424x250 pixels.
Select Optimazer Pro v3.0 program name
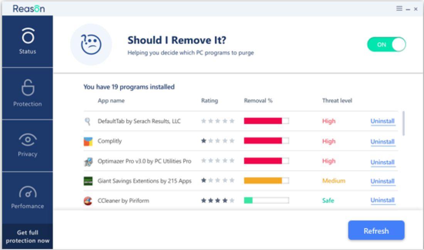pos(145,161)
